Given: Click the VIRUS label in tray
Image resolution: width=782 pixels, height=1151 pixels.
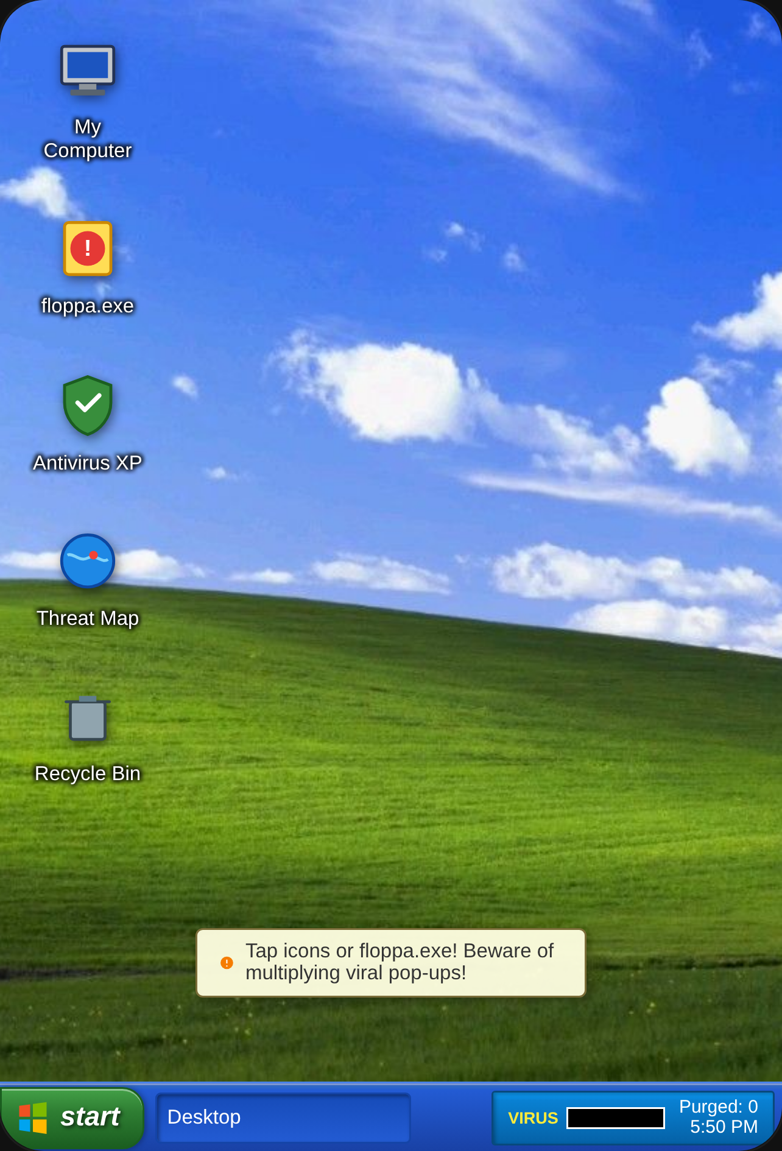Looking at the screenshot, I should [x=533, y=1118].
